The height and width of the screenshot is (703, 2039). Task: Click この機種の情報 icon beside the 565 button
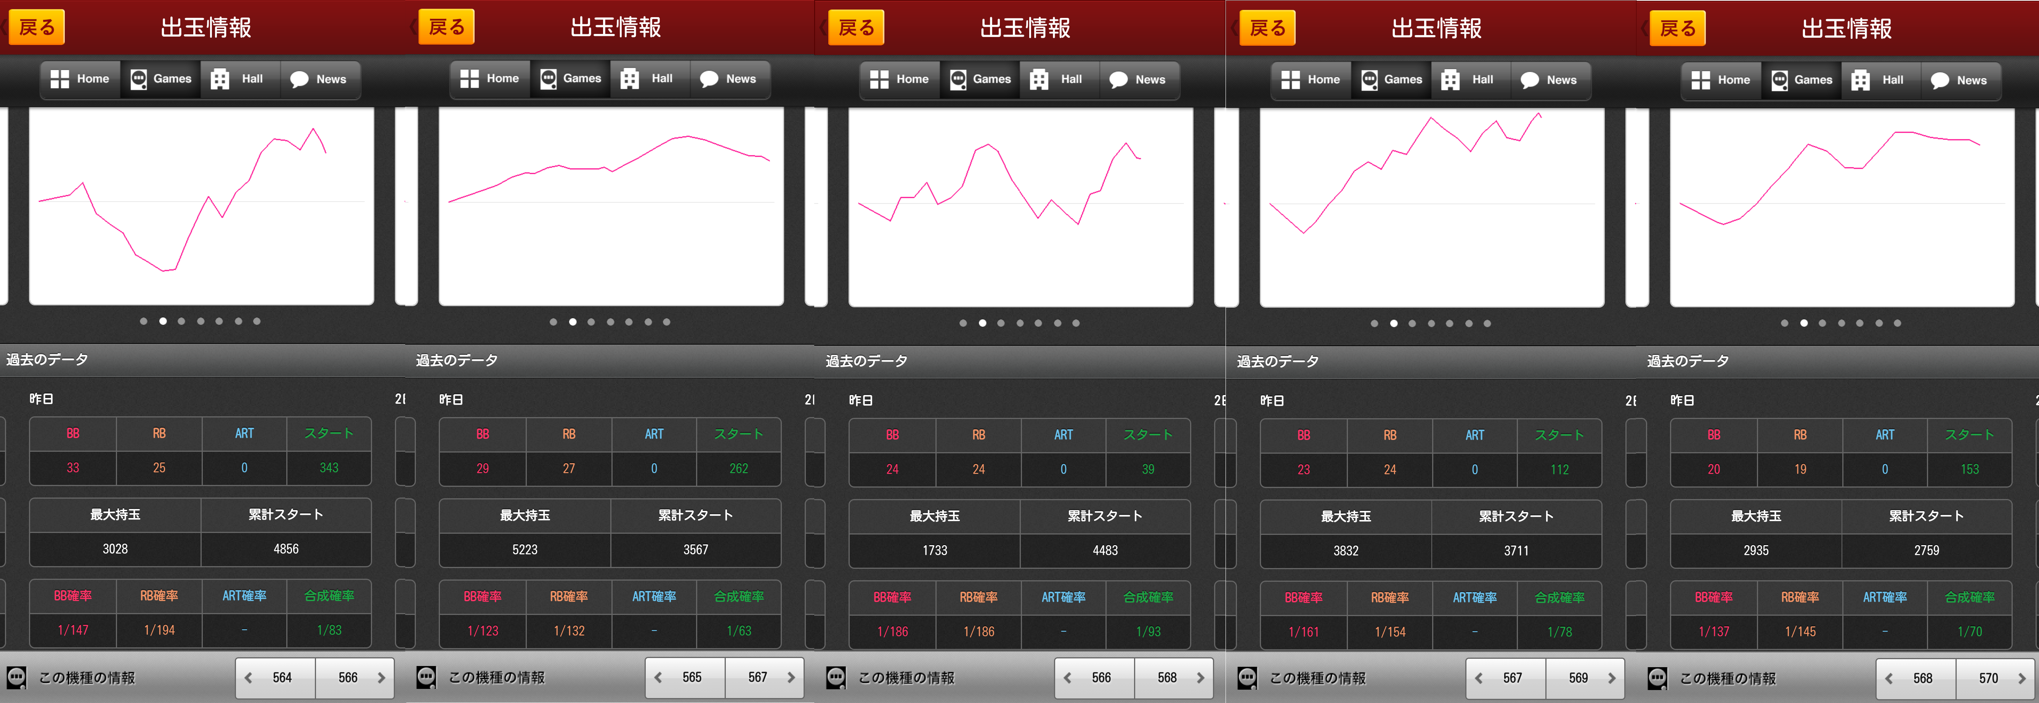coord(426,678)
